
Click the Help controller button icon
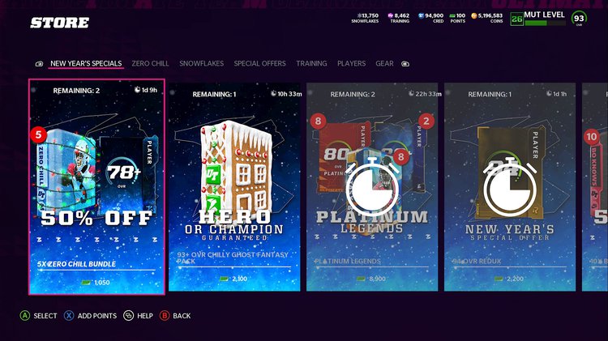(128, 315)
